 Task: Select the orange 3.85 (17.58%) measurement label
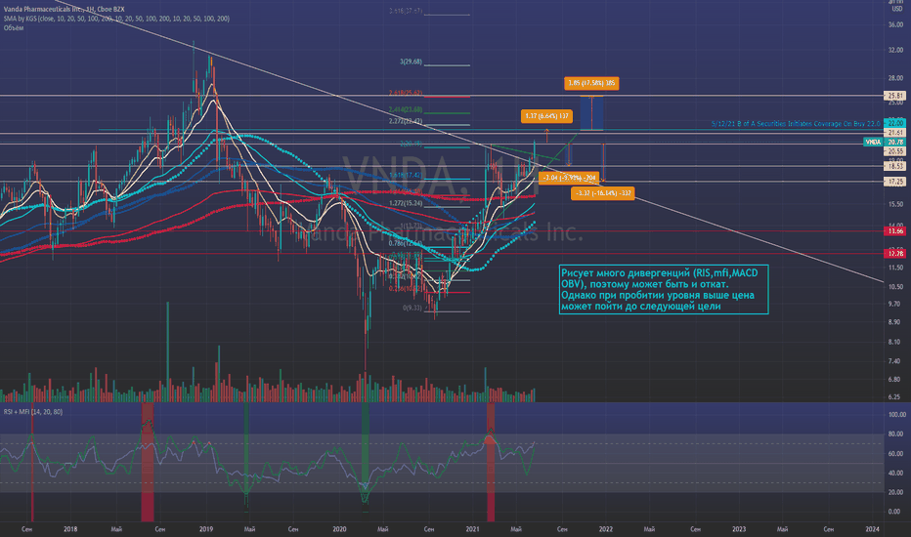[591, 83]
